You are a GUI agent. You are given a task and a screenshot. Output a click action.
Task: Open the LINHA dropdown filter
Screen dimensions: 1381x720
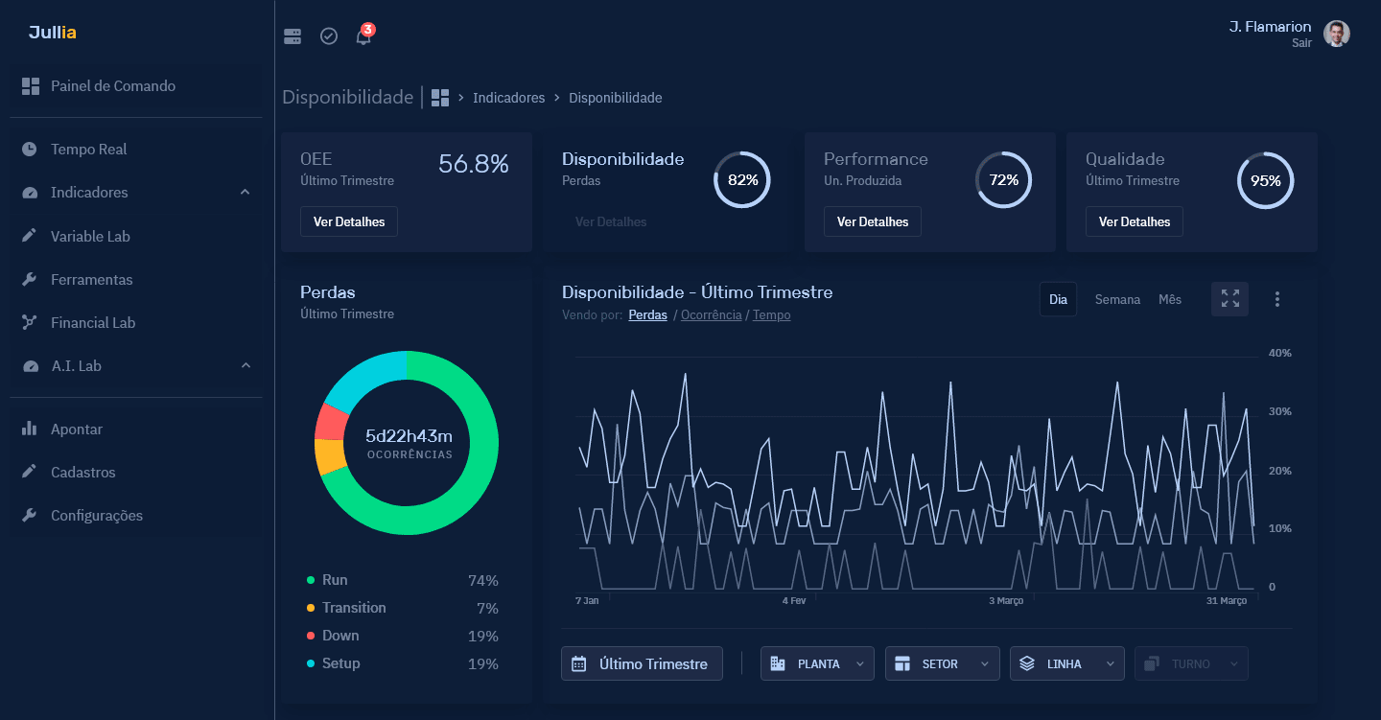click(1066, 663)
